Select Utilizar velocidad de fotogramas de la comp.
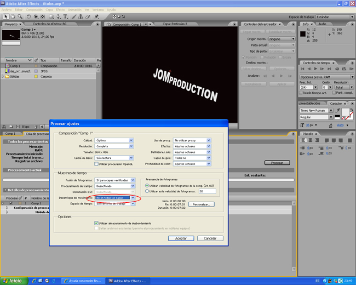Image resolution: width=356 pixels, height=285 pixels. tap(147, 186)
